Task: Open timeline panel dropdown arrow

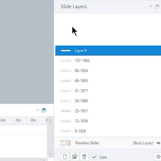Action: (x=38, y=110)
